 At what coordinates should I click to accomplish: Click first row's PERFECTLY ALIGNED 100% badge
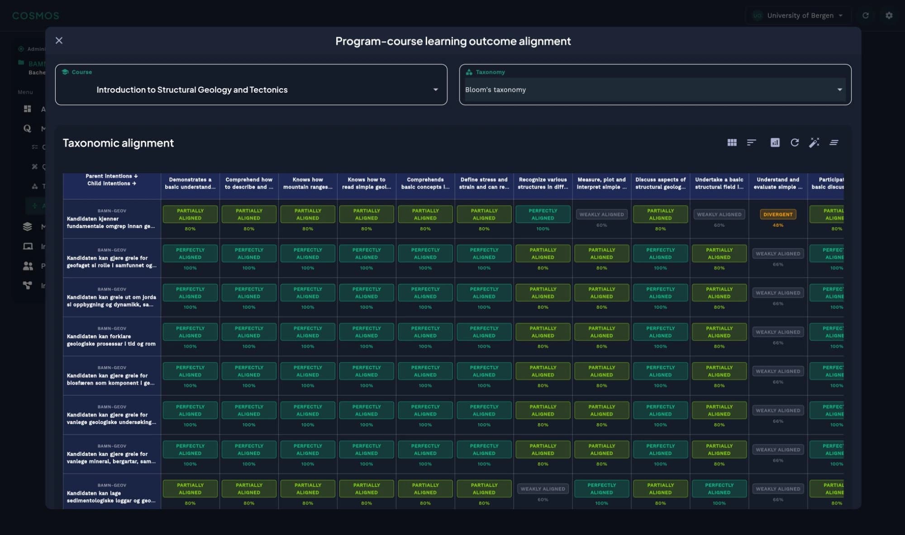pyautogui.click(x=543, y=215)
